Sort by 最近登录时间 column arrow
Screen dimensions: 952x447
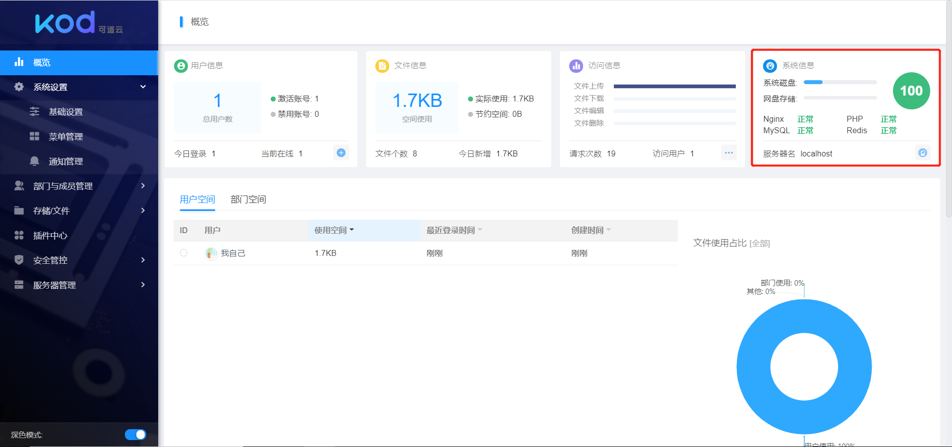coord(480,230)
